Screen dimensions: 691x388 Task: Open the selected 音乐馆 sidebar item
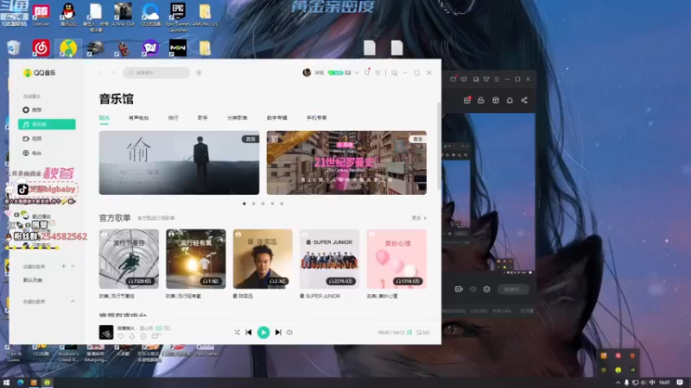(47, 124)
